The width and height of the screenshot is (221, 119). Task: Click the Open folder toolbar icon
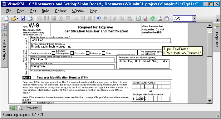pos(13,18)
